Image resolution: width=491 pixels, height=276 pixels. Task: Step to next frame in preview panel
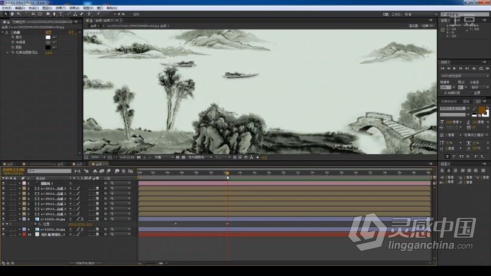coord(461,69)
